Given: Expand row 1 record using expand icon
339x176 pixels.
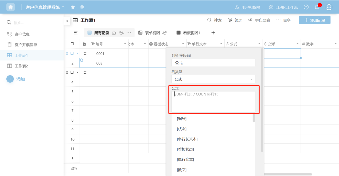Looking at the screenshot, I should [x=85, y=53].
